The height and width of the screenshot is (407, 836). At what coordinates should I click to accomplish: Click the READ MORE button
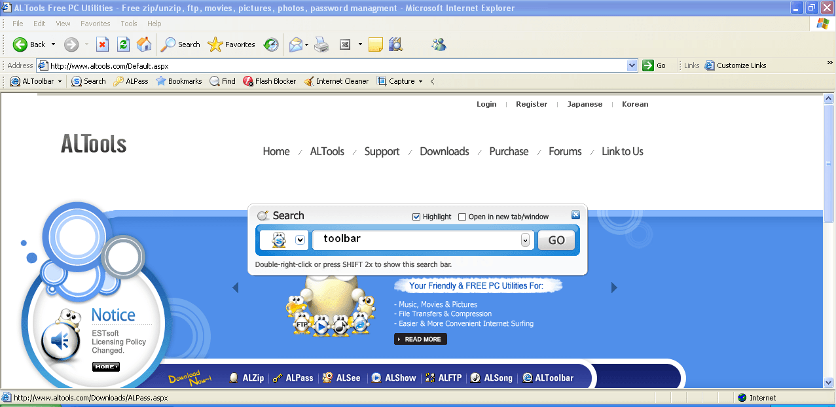[420, 339]
